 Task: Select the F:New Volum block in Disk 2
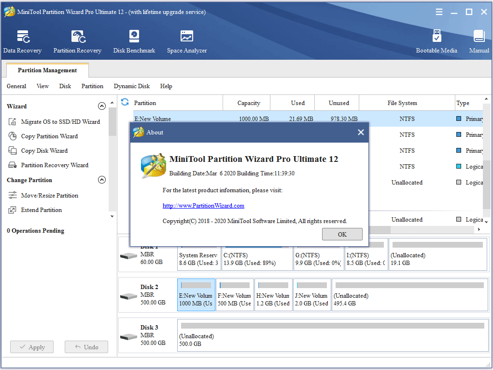[235, 295]
